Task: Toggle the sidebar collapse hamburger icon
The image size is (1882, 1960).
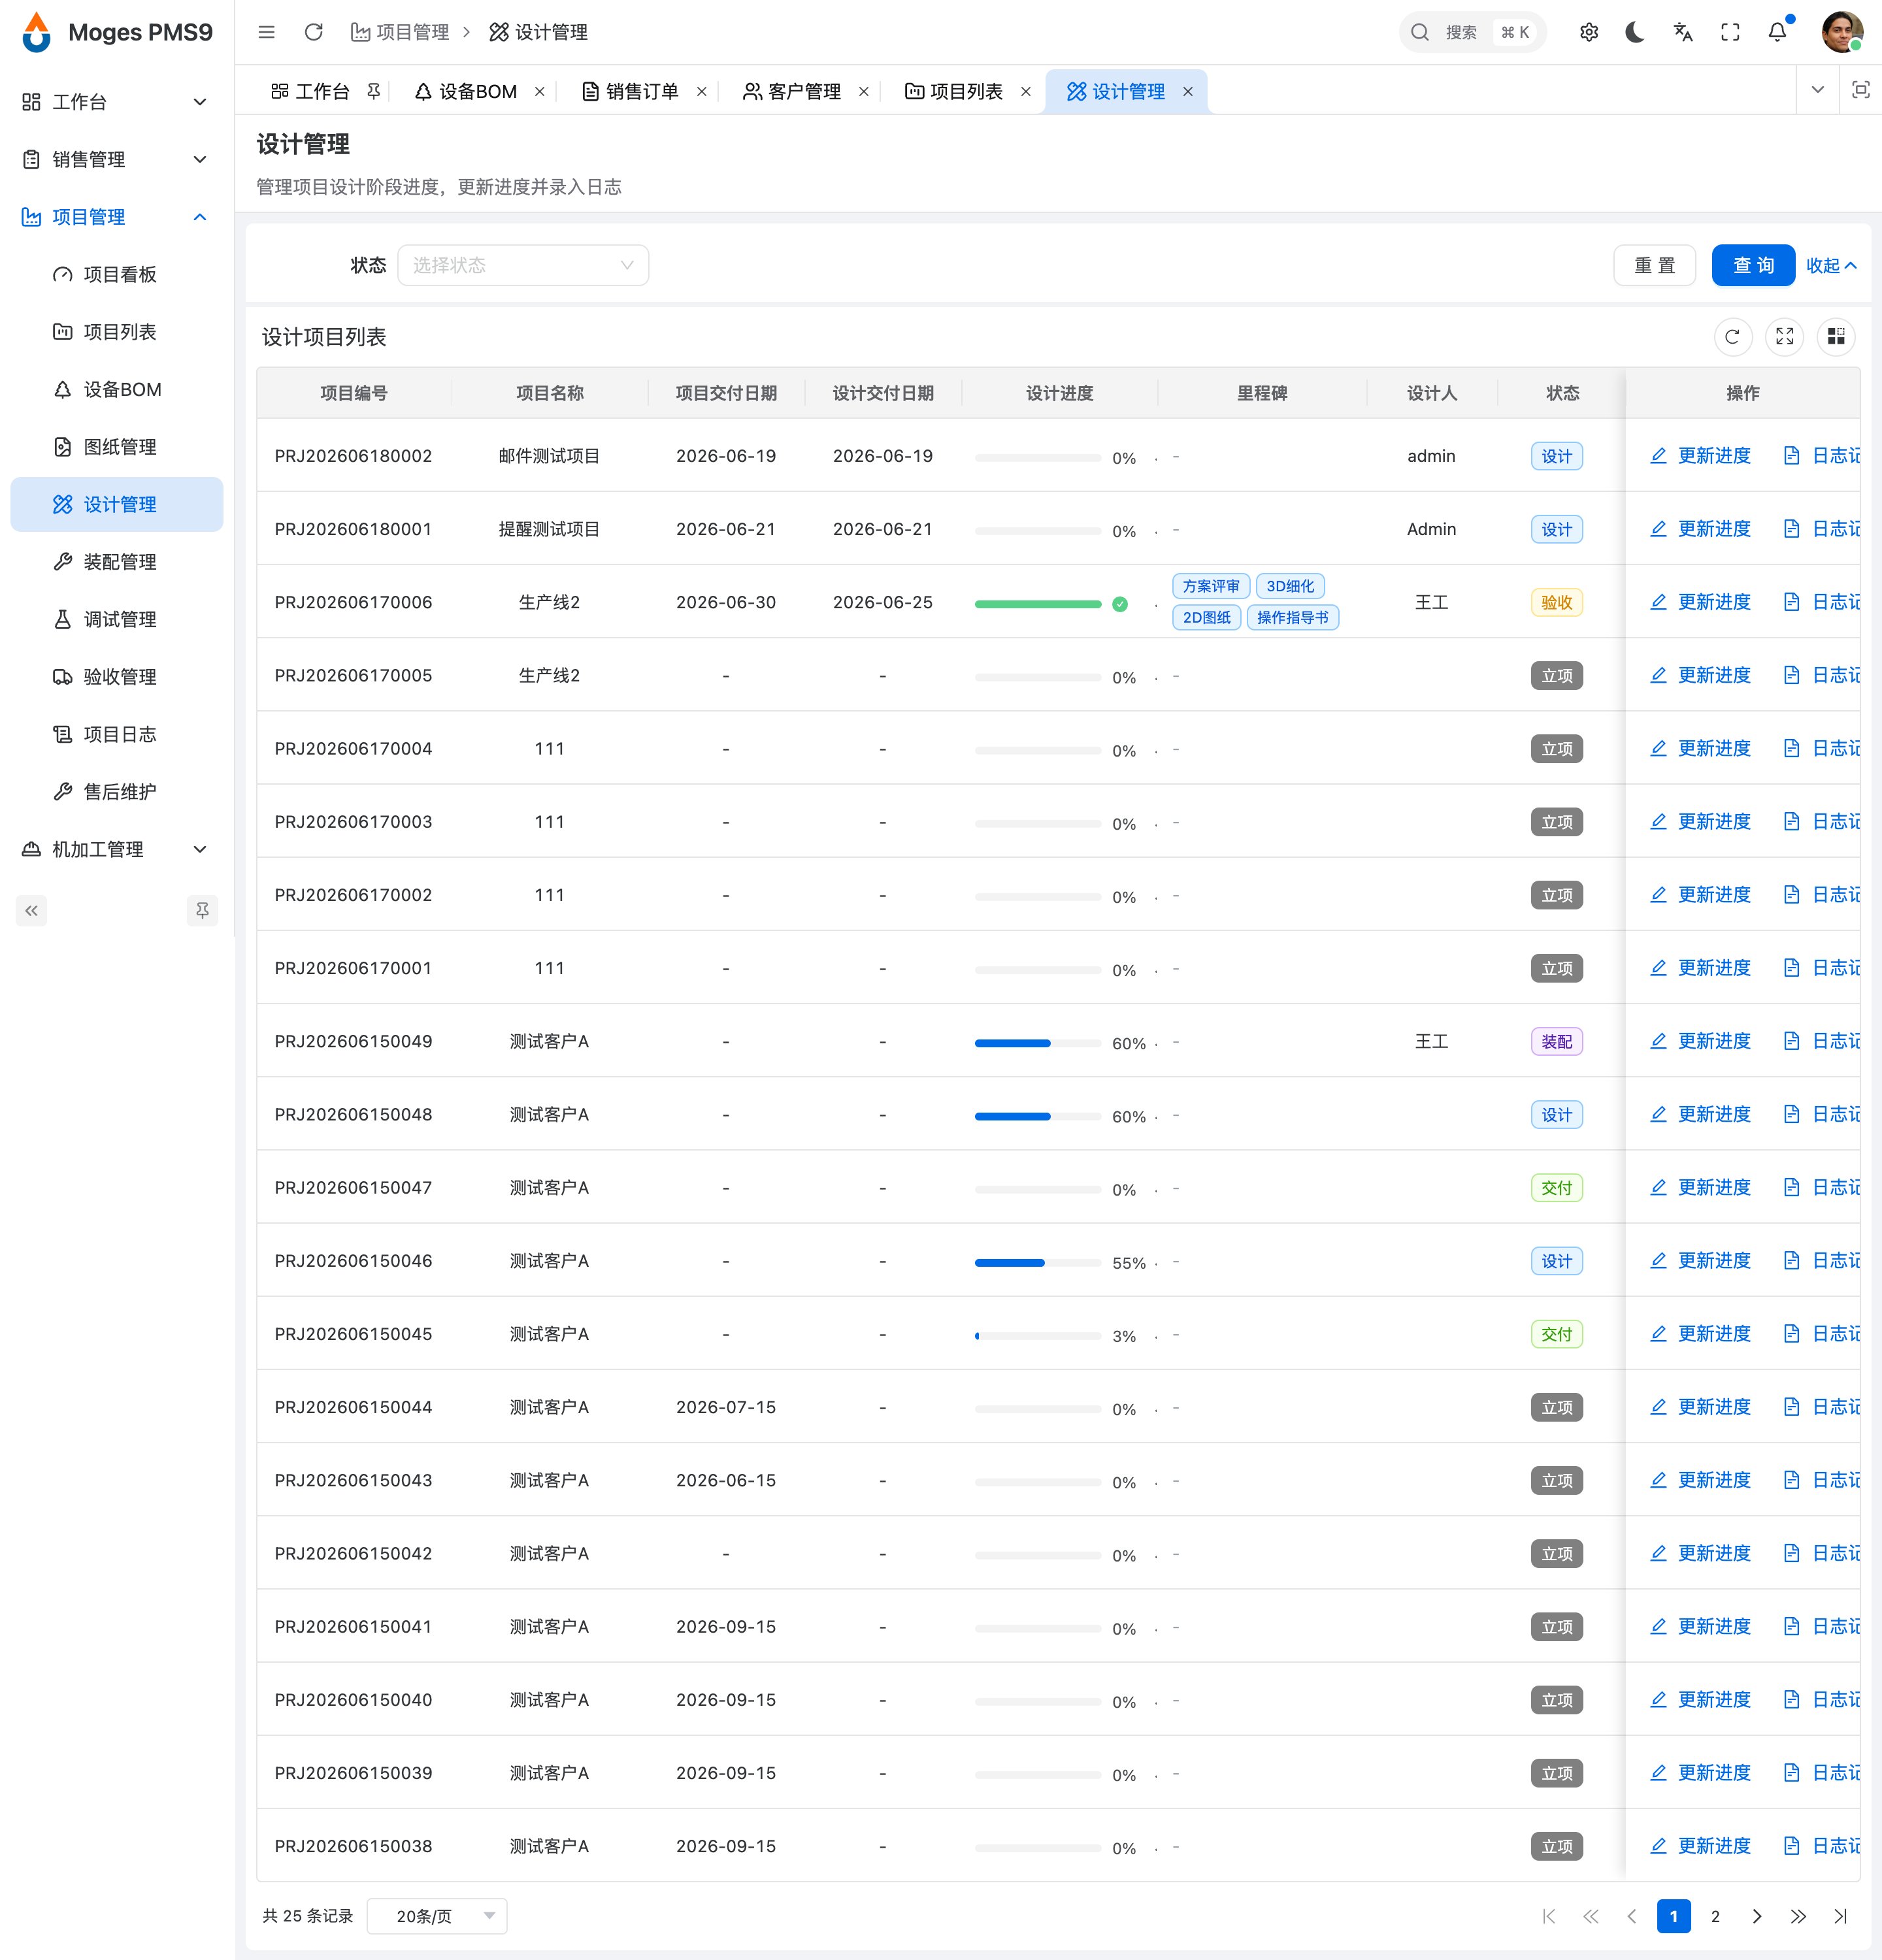Action: coord(266,32)
